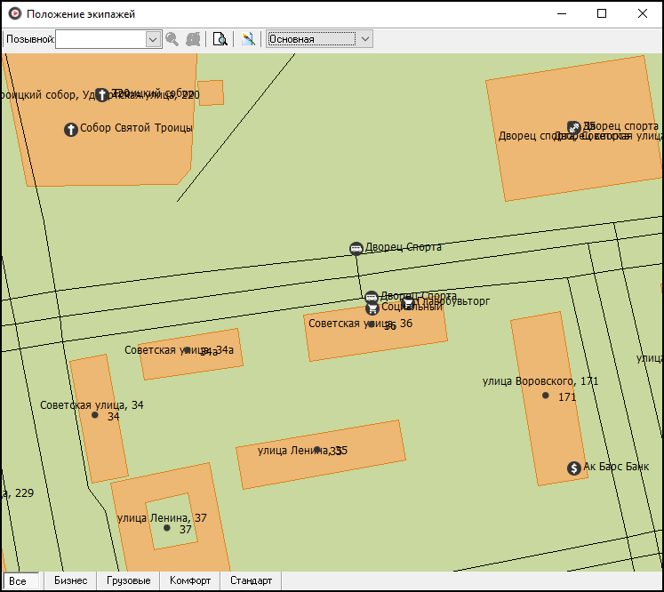
Task: Click the upper Дворец Спорта bus stop icon
Action: click(356, 248)
